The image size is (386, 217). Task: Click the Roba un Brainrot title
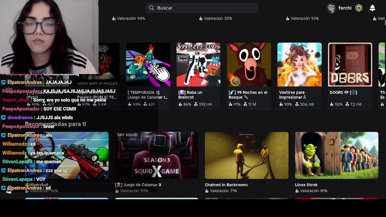point(190,95)
